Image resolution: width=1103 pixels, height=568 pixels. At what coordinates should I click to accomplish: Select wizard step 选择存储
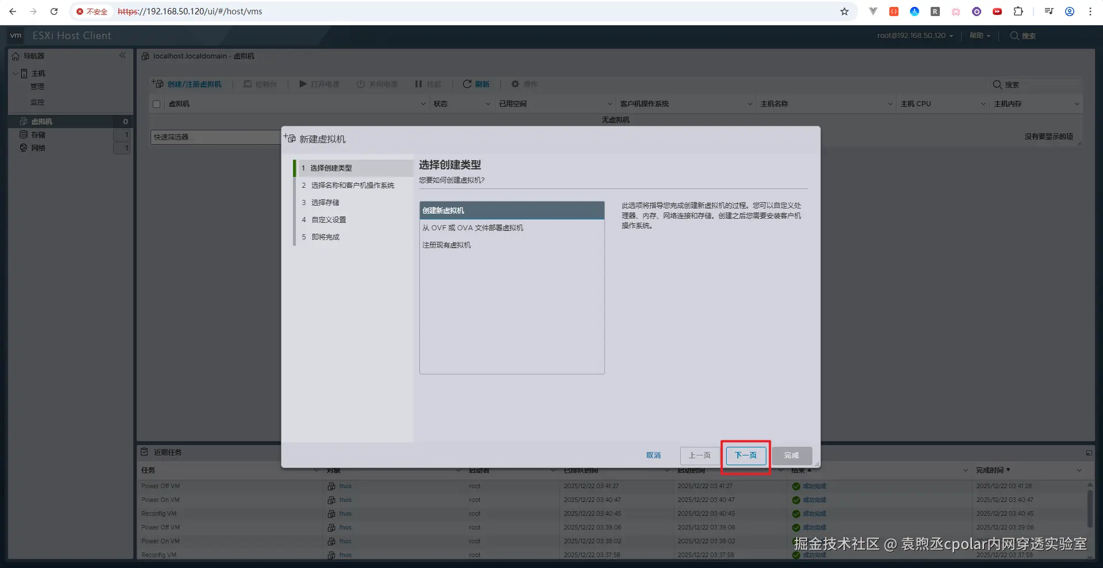[x=354, y=203]
